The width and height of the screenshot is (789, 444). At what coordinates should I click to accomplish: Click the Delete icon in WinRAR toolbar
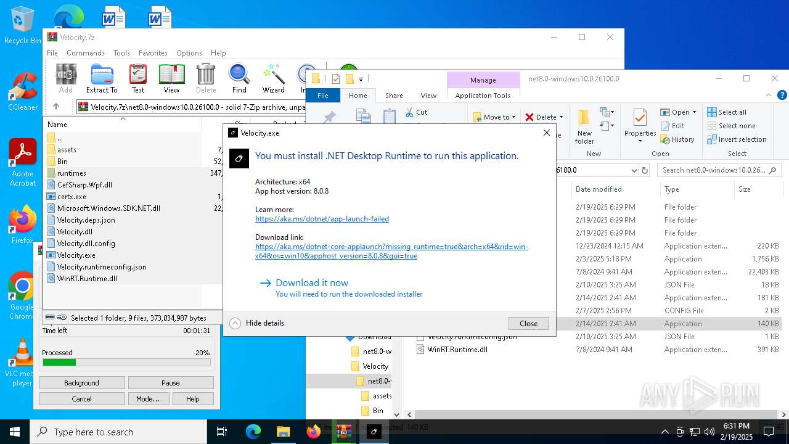206,78
